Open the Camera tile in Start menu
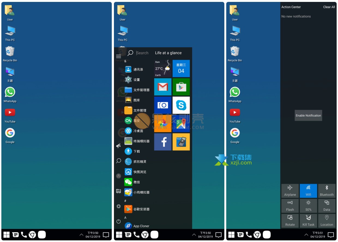 (163, 105)
